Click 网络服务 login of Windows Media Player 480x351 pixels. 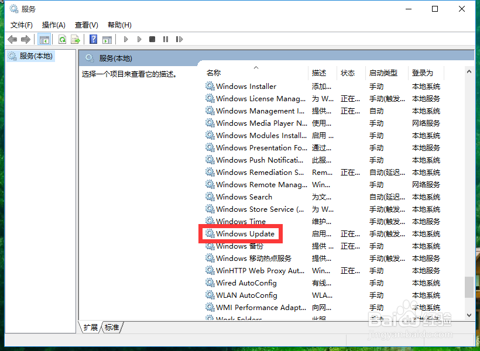(x=426, y=123)
